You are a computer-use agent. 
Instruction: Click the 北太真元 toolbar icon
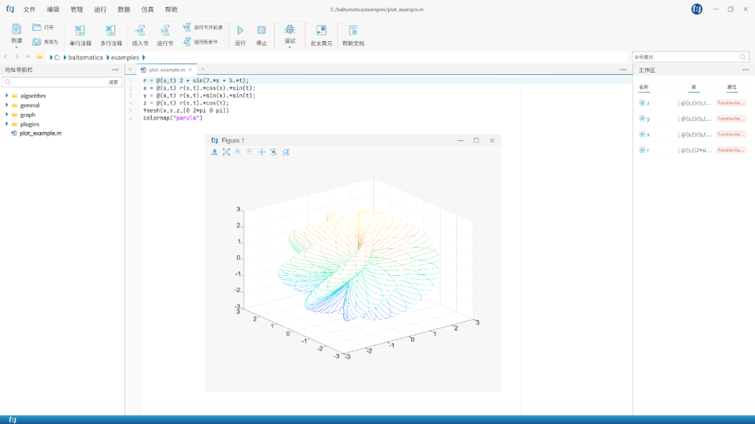(321, 30)
